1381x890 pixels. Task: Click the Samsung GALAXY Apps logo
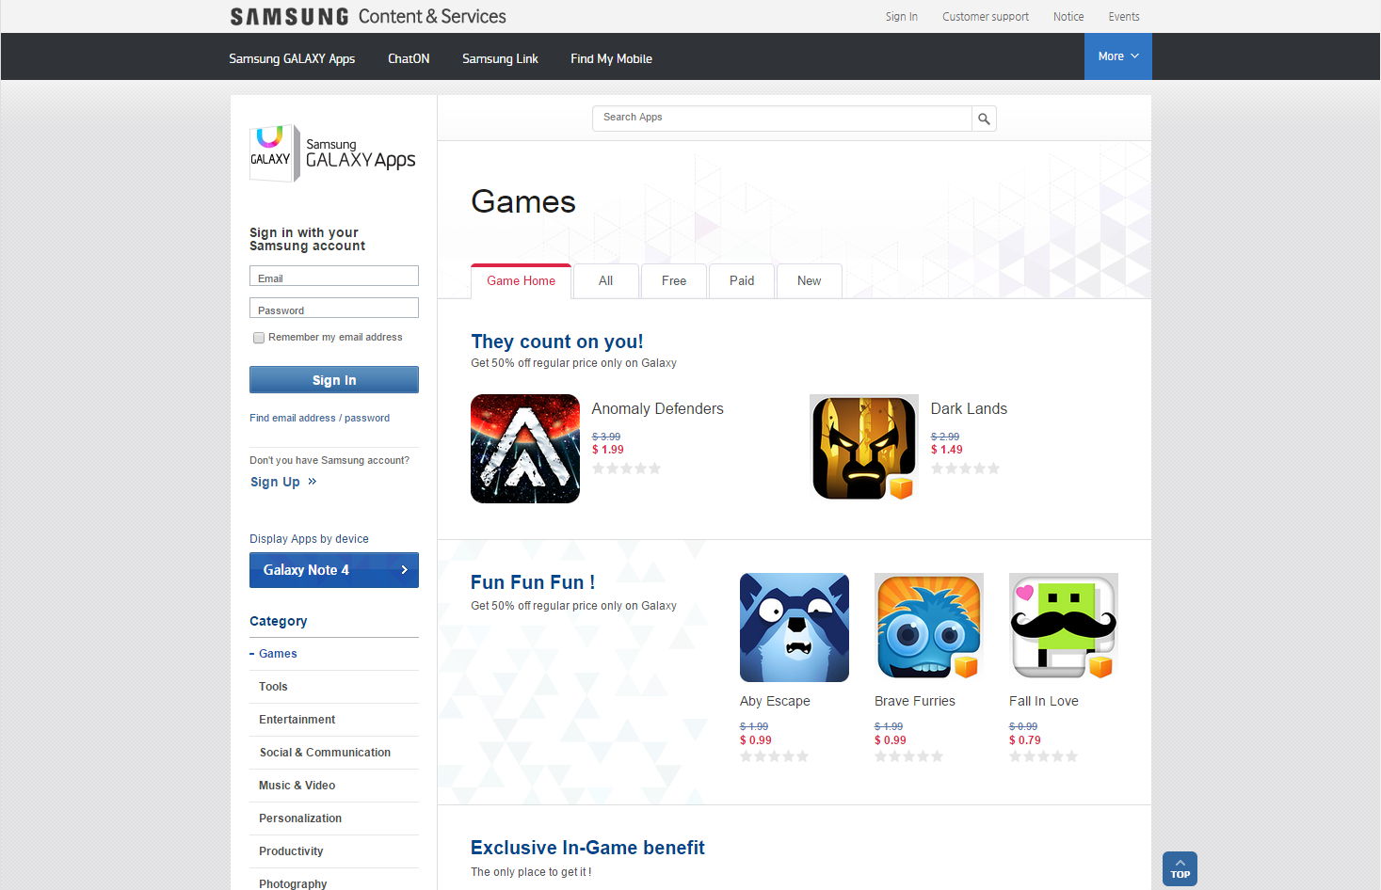click(x=332, y=153)
